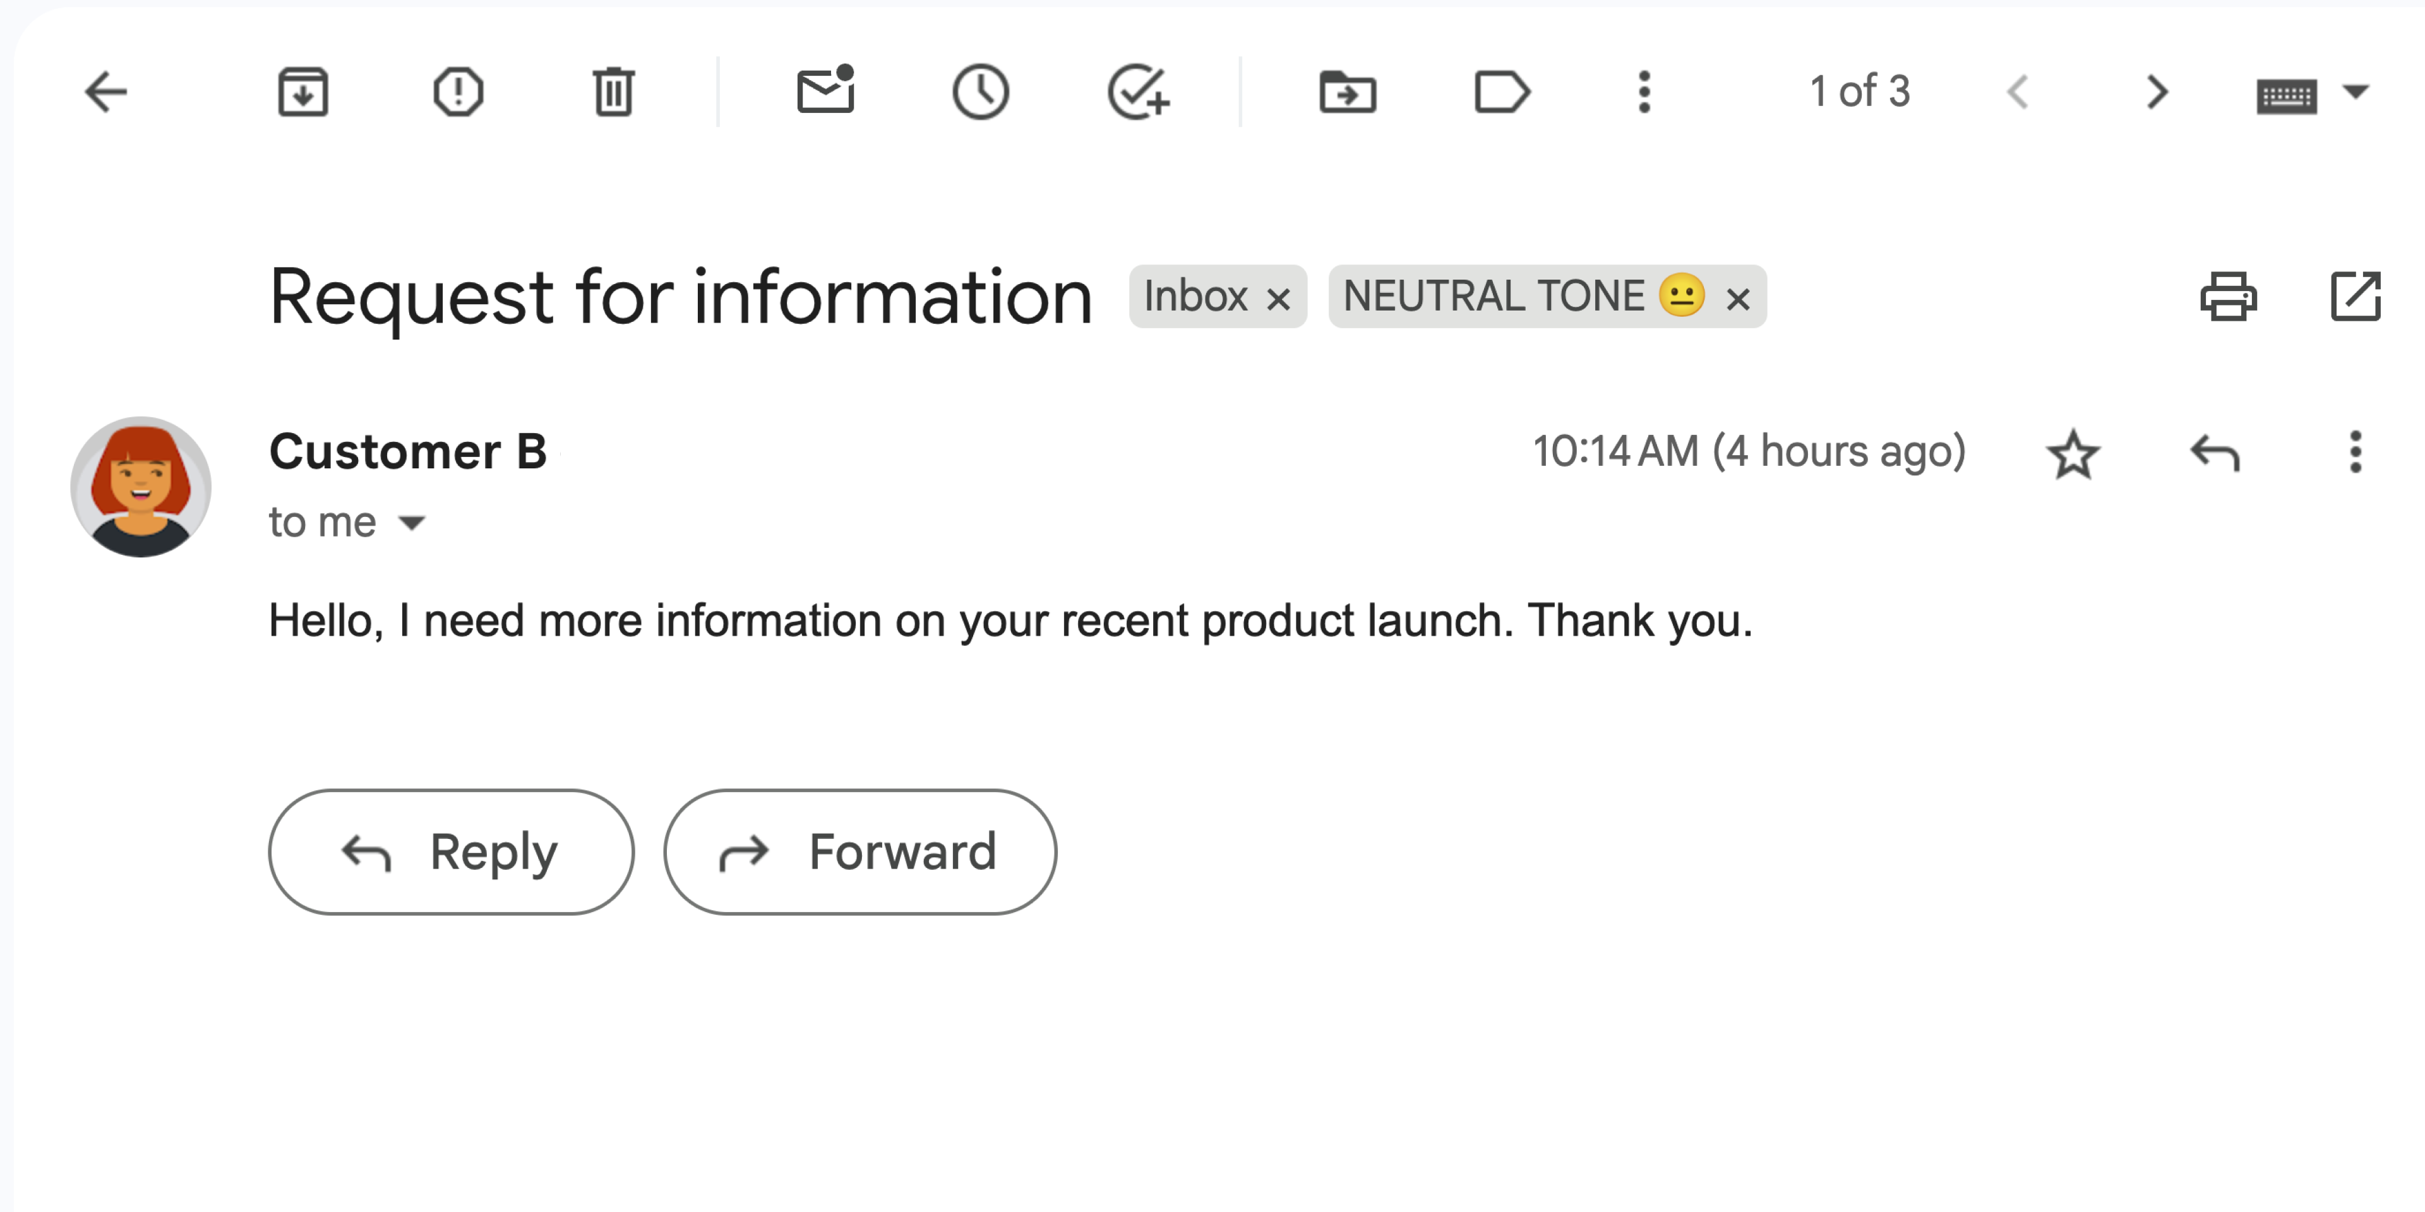This screenshot has width=2425, height=1212.
Task: Mark the conversation as unread
Action: (823, 92)
